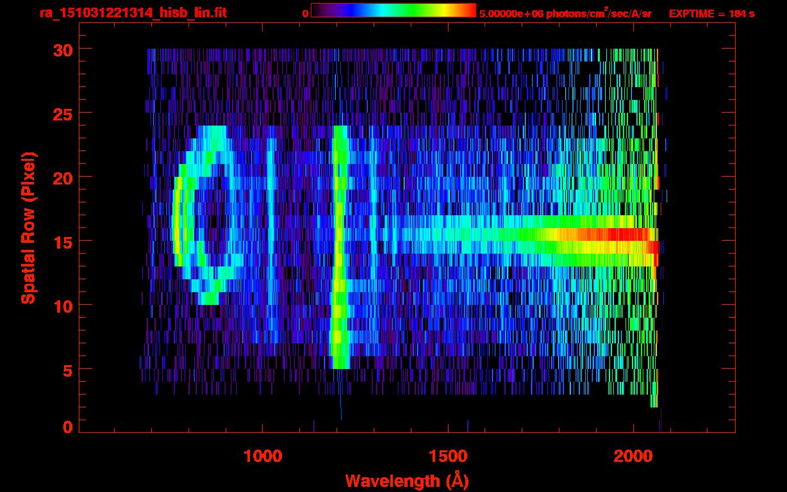The image size is (787, 492).
Task: Click the rainbow color bar legend
Action: [393, 10]
